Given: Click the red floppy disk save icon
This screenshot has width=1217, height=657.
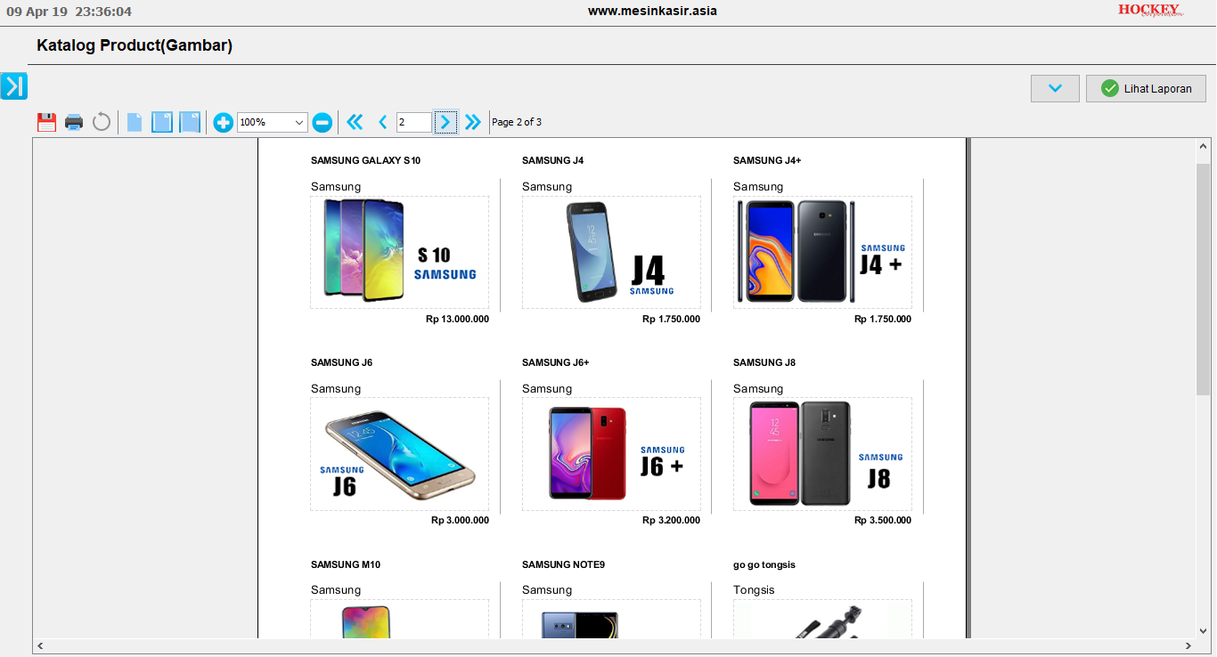Looking at the screenshot, I should pyautogui.click(x=46, y=122).
